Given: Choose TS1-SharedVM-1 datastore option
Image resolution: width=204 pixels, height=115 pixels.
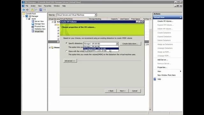Looking at the screenshot, I should point(101,50).
